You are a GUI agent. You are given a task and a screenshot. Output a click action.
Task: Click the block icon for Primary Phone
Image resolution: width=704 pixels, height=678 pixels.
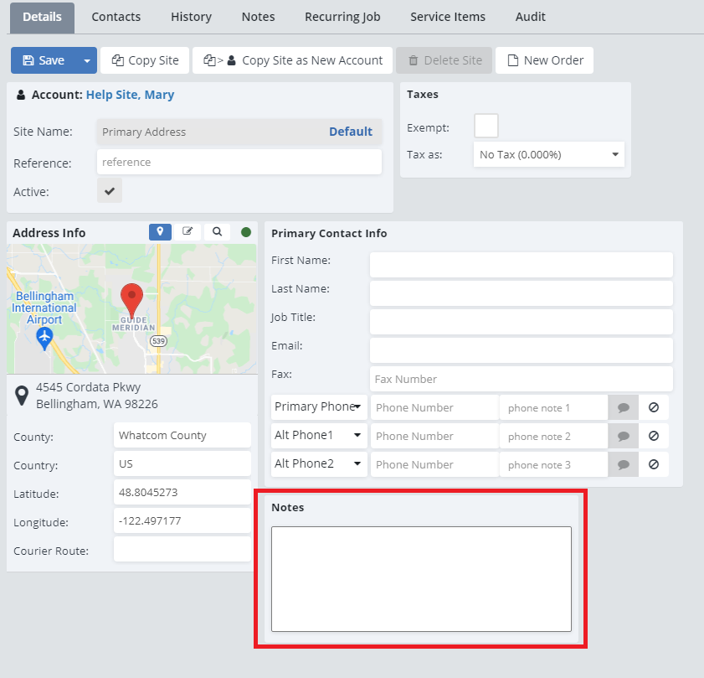coord(654,407)
